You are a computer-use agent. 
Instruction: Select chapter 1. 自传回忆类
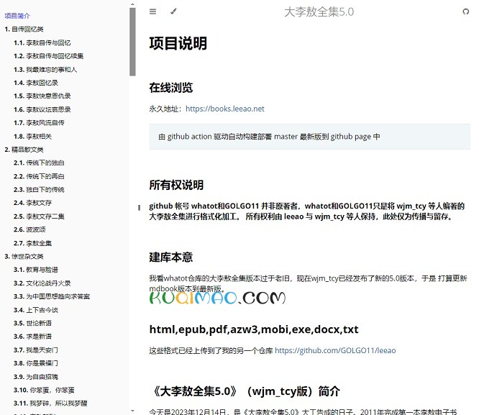coord(24,29)
